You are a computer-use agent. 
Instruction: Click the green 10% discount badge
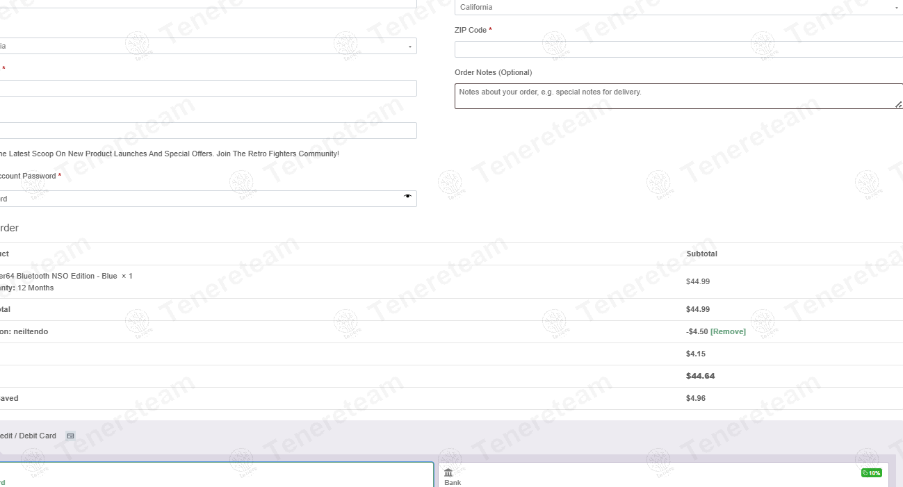(x=871, y=473)
